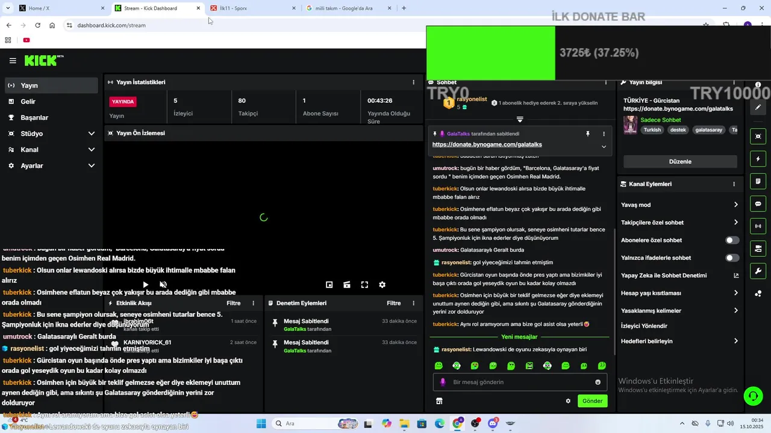The width and height of the screenshot is (771, 433).
Task: Click Filtre in Etkinlik Akışı panel
Action: tap(233, 303)
